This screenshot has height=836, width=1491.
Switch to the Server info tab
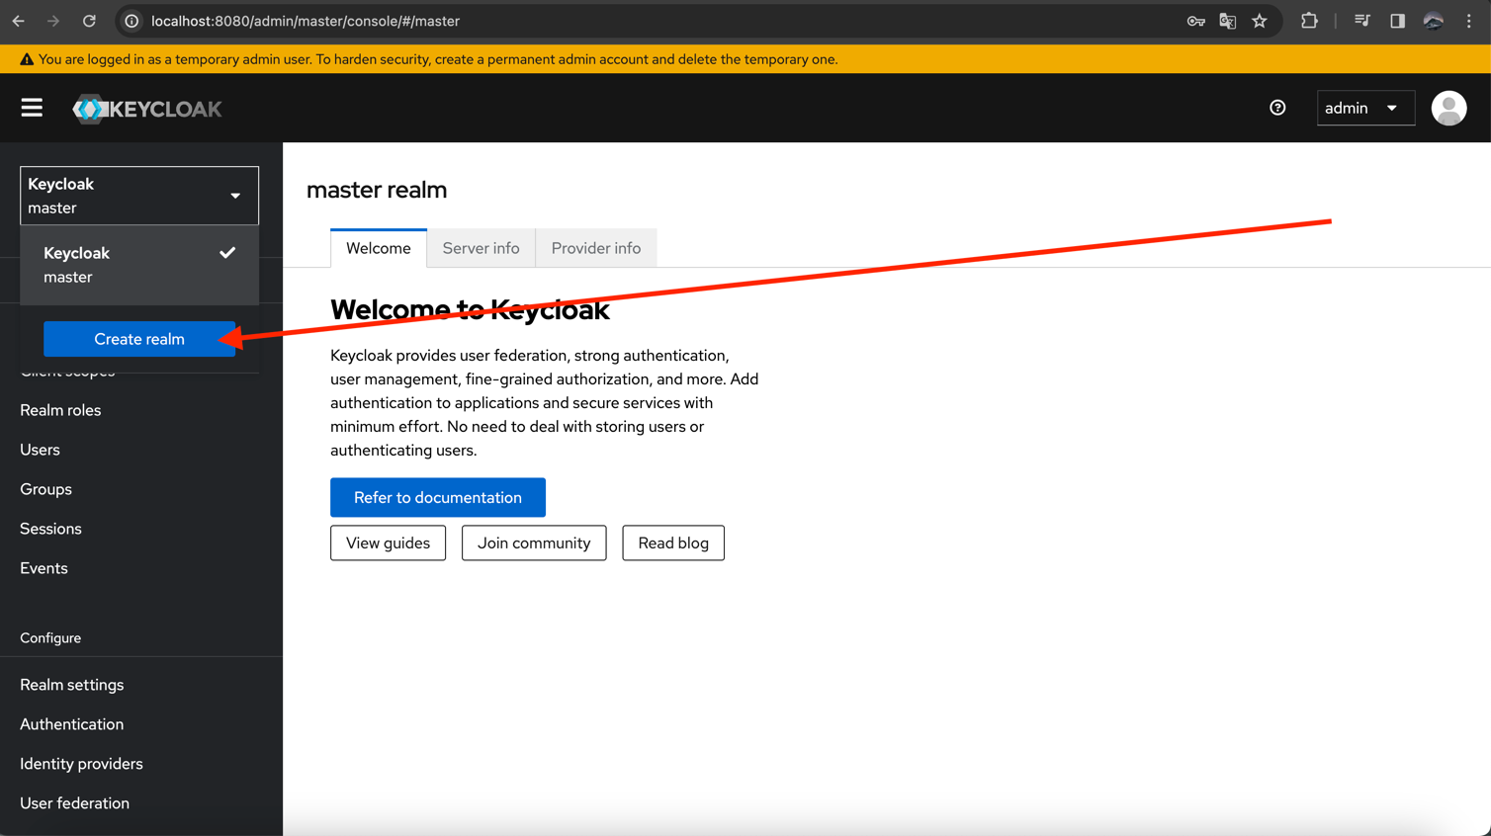(481, 248)
